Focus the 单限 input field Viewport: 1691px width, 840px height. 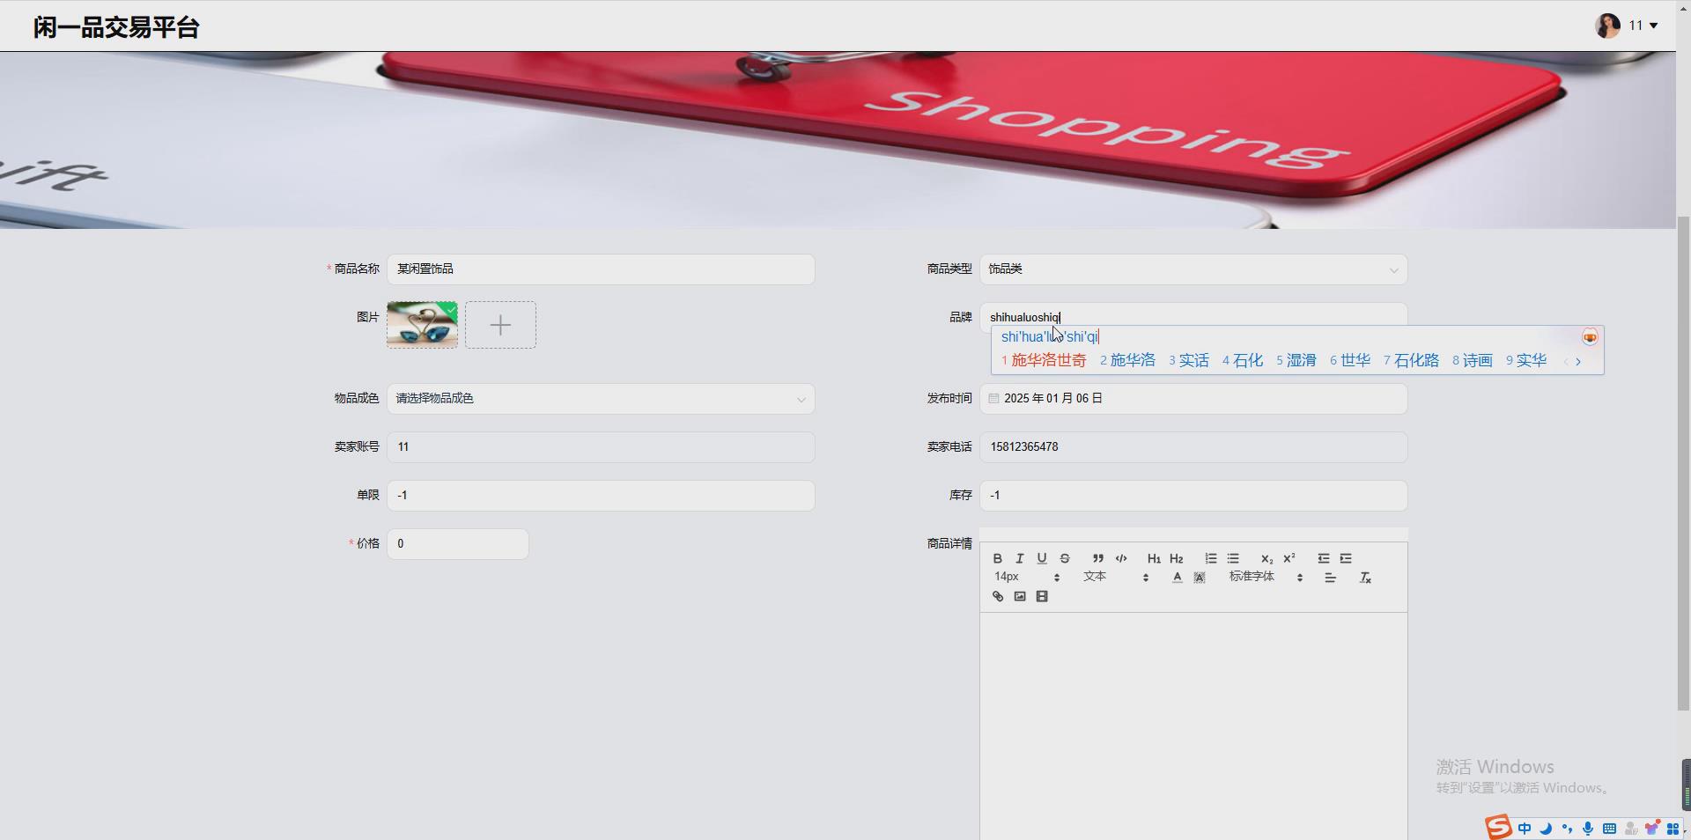[601, 496]
